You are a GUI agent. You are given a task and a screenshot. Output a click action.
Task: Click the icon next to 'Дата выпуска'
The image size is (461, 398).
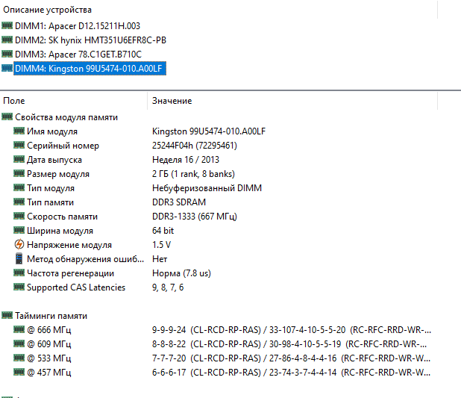(19, 159)
